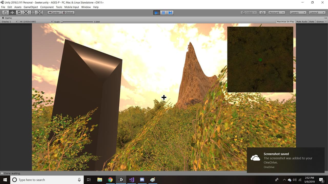
Task: Toggle Maximize On Play
Action: click(x=285, y=22)
